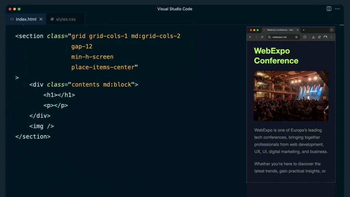
Task: Toggle split editor layout in VS Code
Action: 329,9
